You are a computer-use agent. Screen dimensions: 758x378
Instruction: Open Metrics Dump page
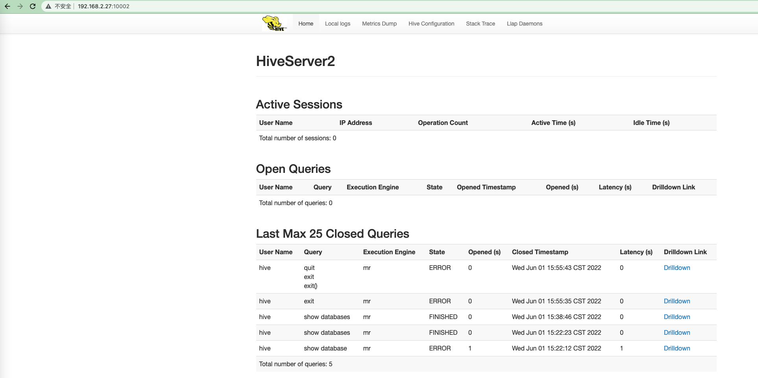coord(379,24)
